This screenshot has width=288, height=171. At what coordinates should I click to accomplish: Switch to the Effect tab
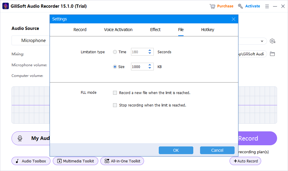155,30
